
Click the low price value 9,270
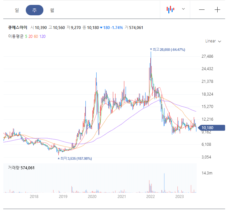click(x=76, y=28)
